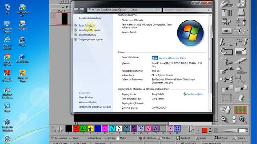
Task: Expand the address bar history dropdown
Action: [x=155, y=10]
